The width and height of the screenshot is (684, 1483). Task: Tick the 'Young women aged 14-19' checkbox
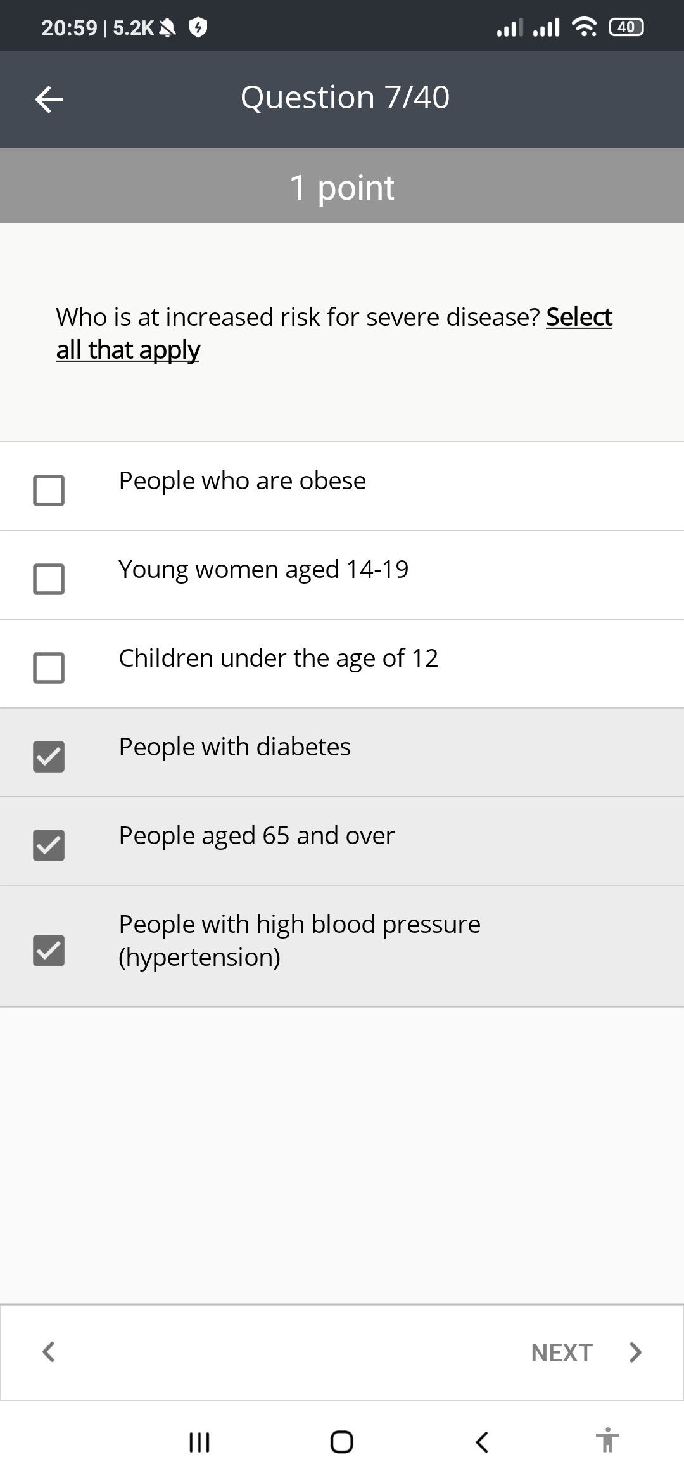click(x=49, y=579)
